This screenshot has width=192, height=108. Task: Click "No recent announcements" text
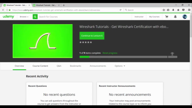[130, 94]
